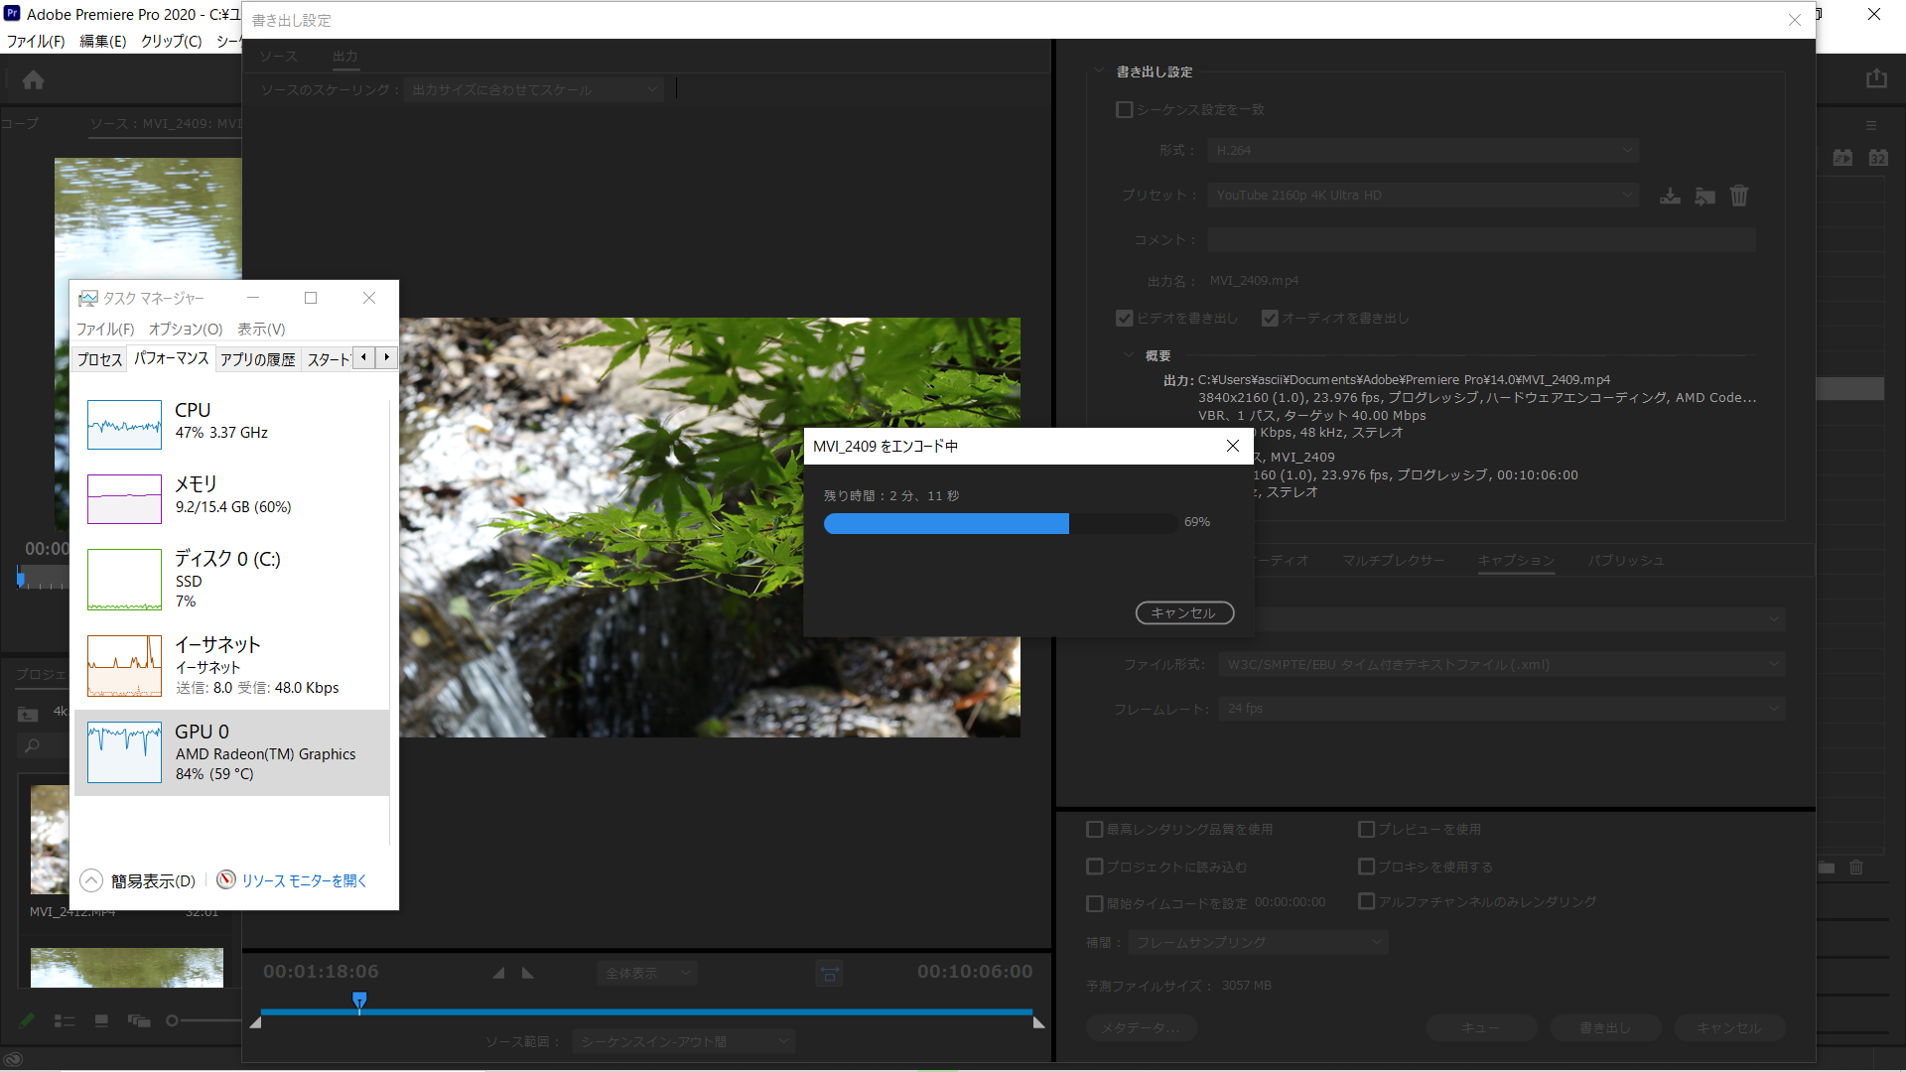
Task: Click the quick export share icon
Action: tap(1875, 78)
